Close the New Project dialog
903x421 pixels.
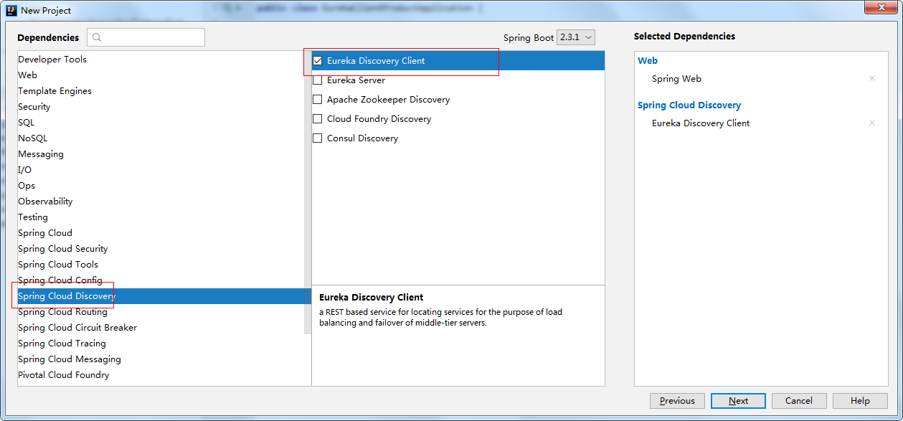pos(881,7)
